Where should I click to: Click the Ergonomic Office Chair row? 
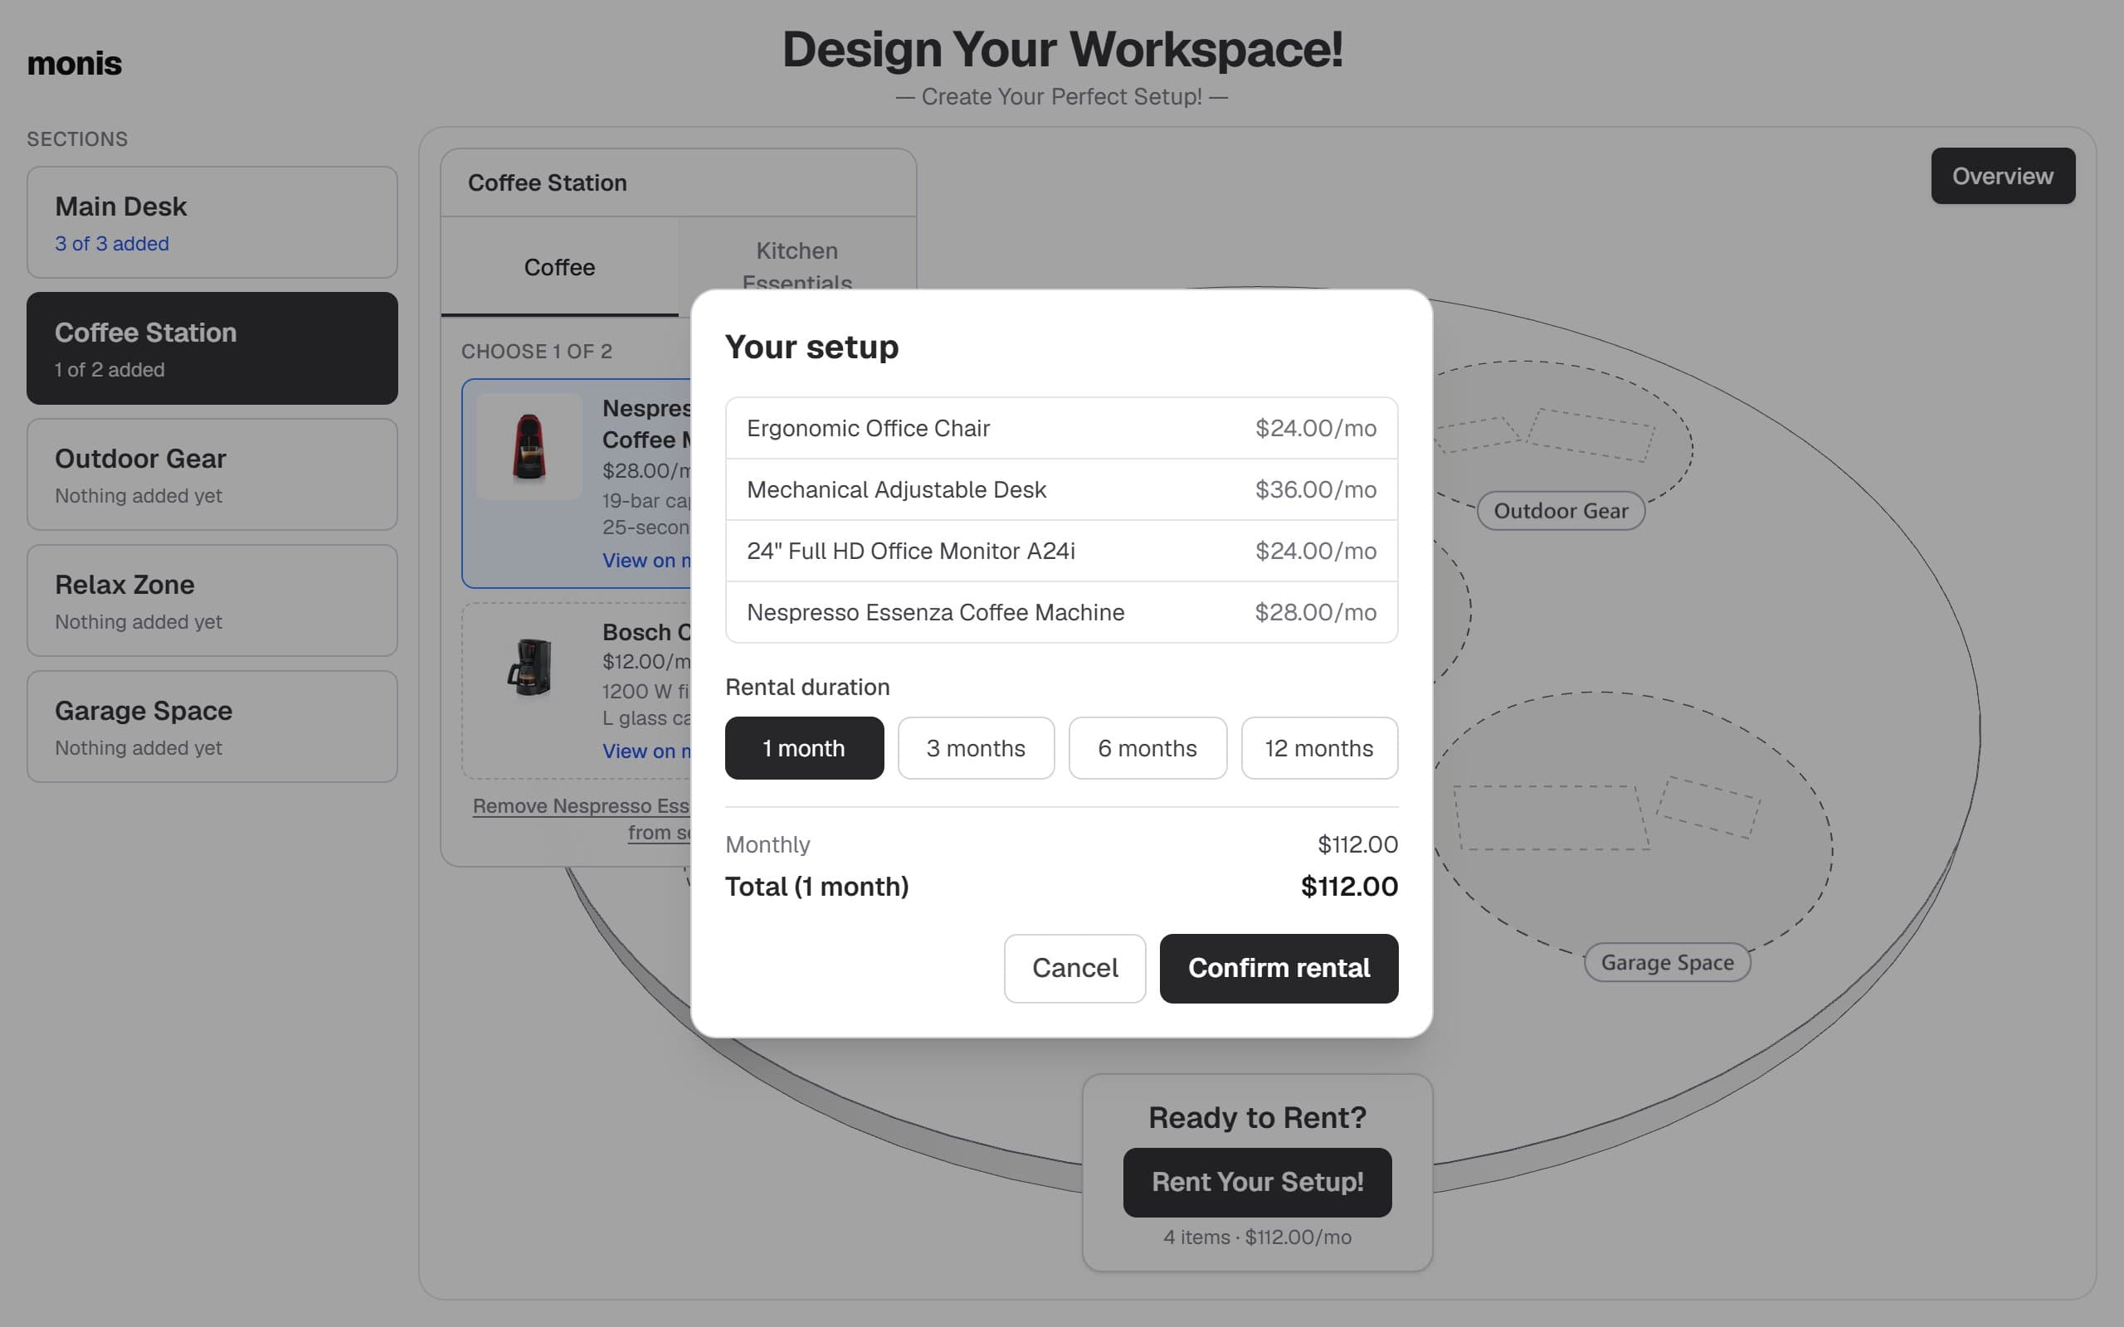[1061, 428]
